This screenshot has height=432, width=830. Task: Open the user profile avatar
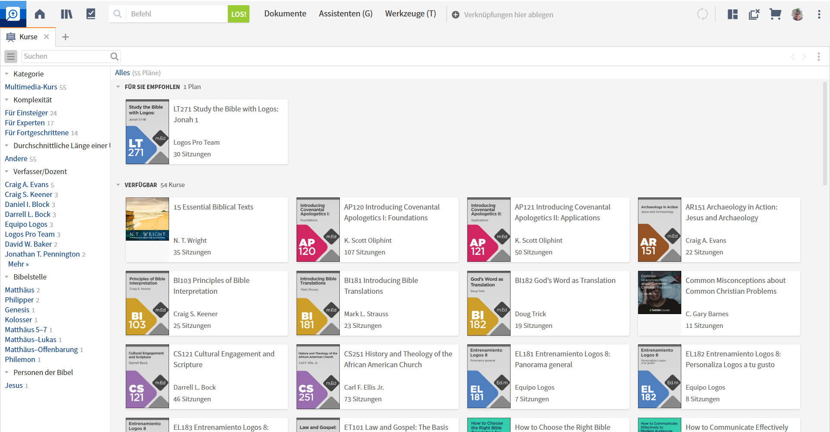(x=797, y=14)
